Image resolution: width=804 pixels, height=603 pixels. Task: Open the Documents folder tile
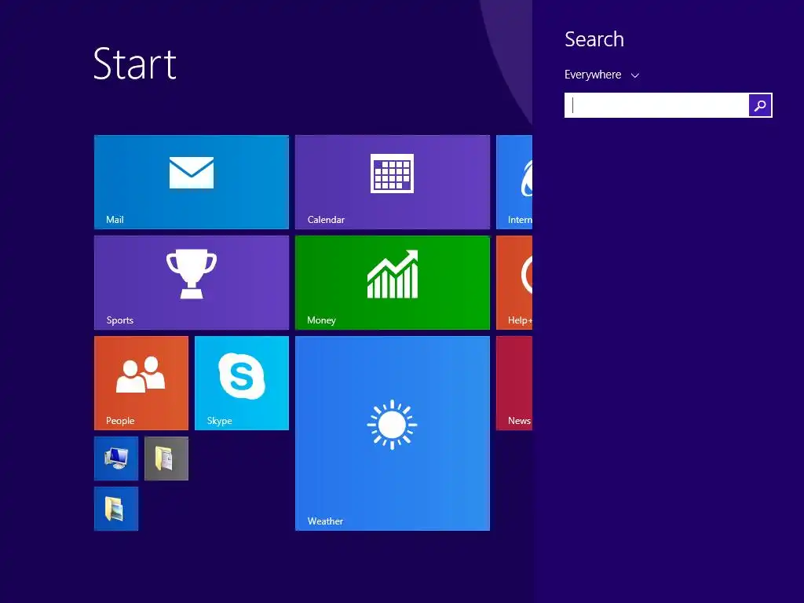[166, 459]
